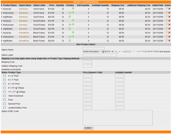172x134 pixels.
Task: Open the framethree link in row 7
Action: click(x=24, y=33)
